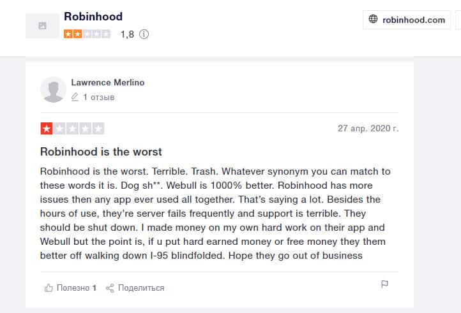The width and height of the screenshot is (461, 313).
Task: Click the "Полезно" helpful button label
Action: point(73,288)
